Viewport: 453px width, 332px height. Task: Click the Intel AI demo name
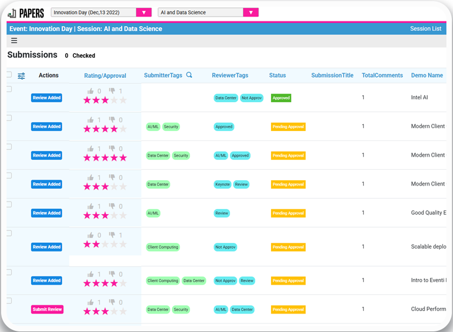click(x=420, y=98)
